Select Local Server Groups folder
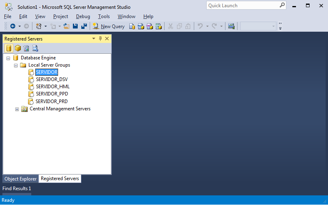The image size is (328, 205). click(49, 65)
